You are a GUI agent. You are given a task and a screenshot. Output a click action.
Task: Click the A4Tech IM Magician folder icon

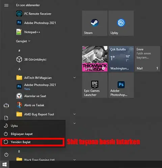pyautogui.click(x=19, y=78)
